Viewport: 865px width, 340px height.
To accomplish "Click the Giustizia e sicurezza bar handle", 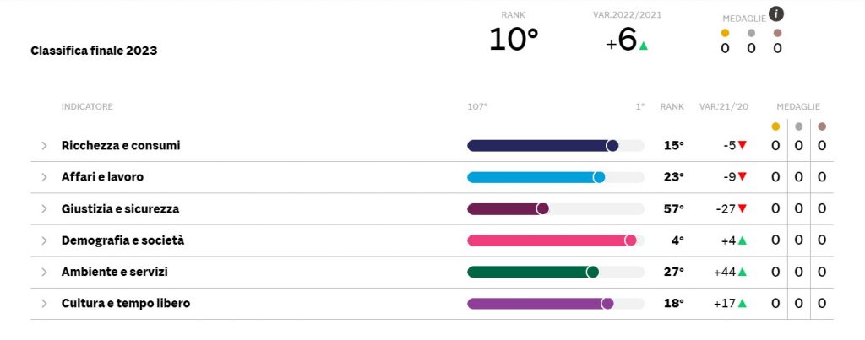I will click(x=542, y=209).
